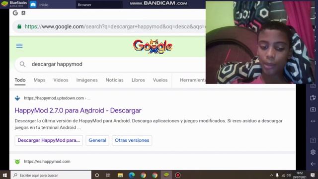
Task: Open BlueStacks settings gear
Action: pyautogui.click(x=313, y=152)
